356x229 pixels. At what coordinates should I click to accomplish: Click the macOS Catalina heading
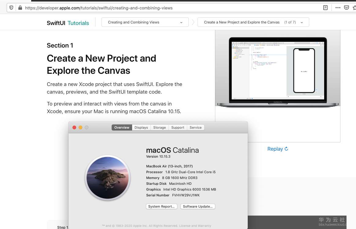point(172,150)
